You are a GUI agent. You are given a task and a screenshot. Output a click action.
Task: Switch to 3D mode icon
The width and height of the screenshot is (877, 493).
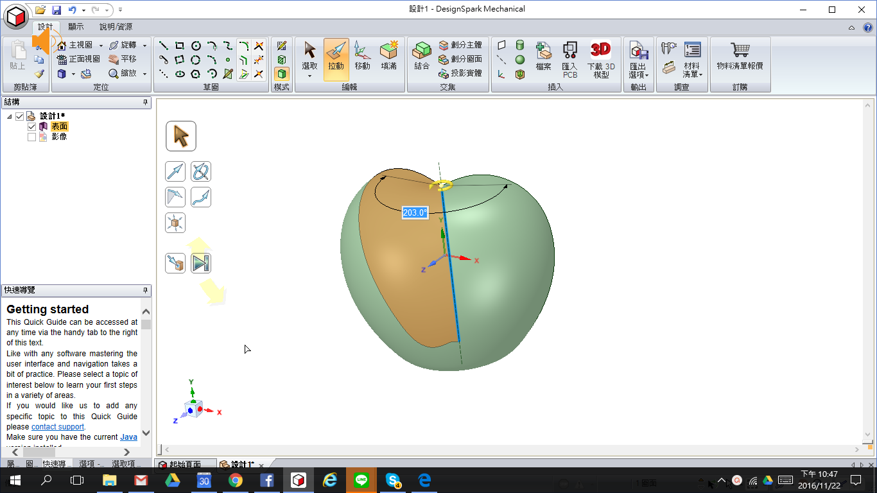282,74
